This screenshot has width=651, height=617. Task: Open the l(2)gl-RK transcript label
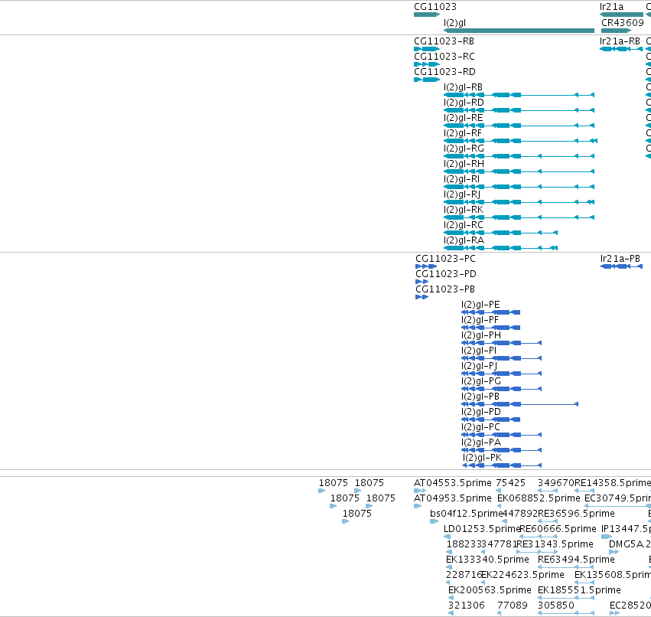click(464, 210)
